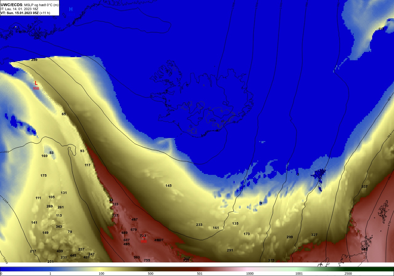Click the blue H high-pressure marker

[71, 10]
